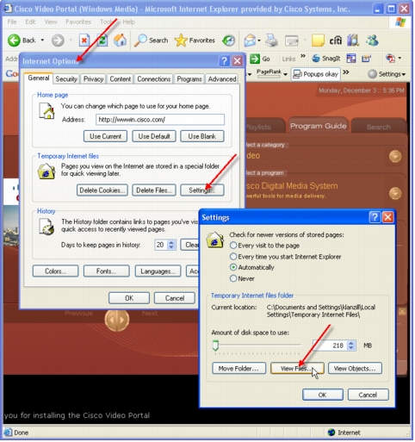Switch to the Security tab

tap(66, 79)
